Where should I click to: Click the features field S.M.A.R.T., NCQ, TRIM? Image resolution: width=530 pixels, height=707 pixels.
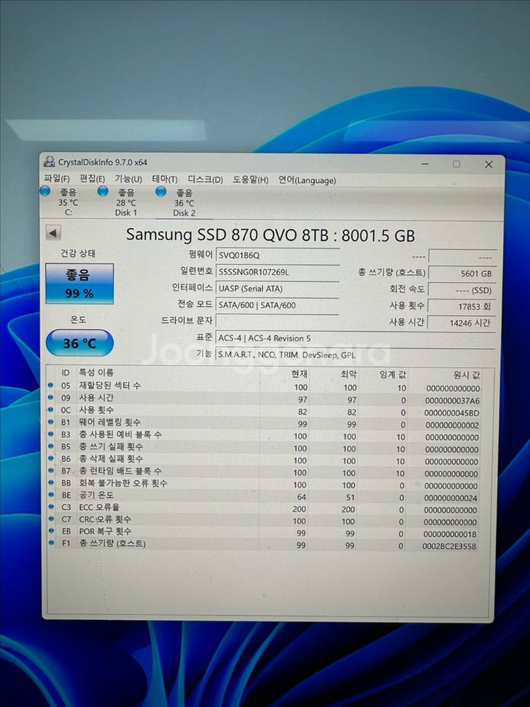pyautogui.click(x=355, y=355)
